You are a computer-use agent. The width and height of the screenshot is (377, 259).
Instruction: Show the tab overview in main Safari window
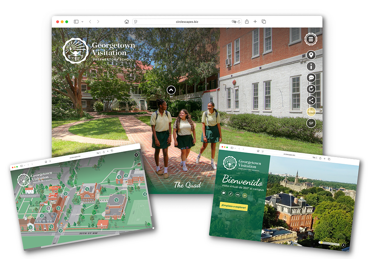click(x=264, y=22)
